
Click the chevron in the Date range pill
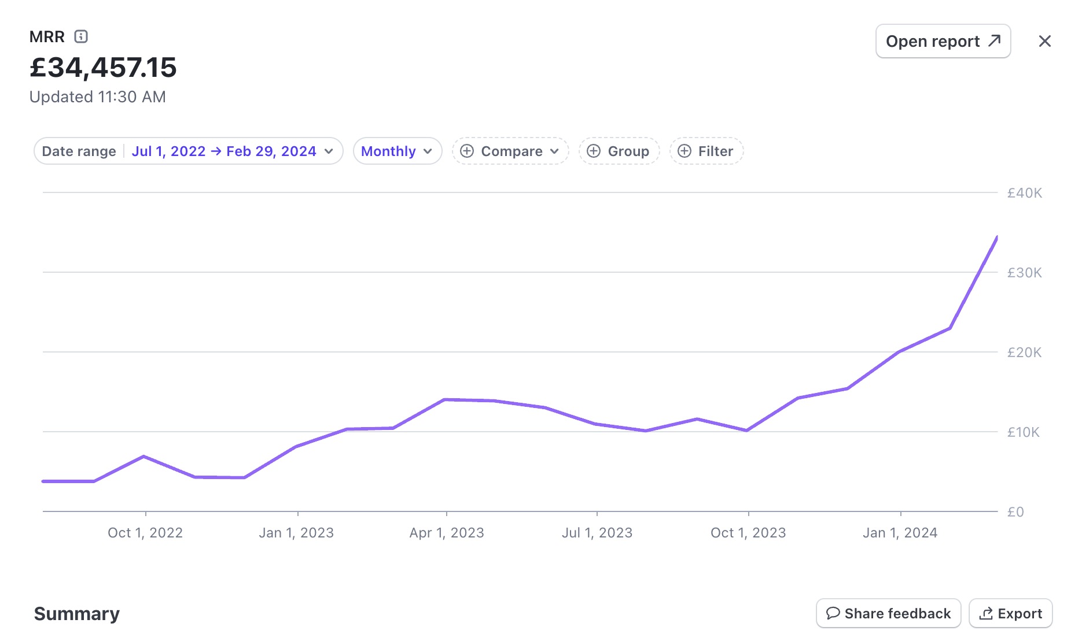[x=329, y=151]
